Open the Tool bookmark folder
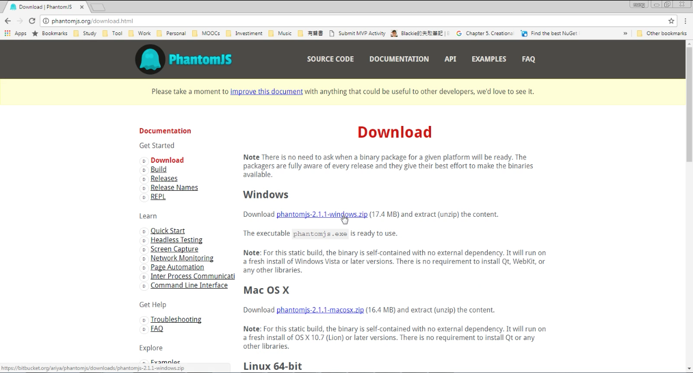This screenshot has height=373, width=693. (113, 34)
